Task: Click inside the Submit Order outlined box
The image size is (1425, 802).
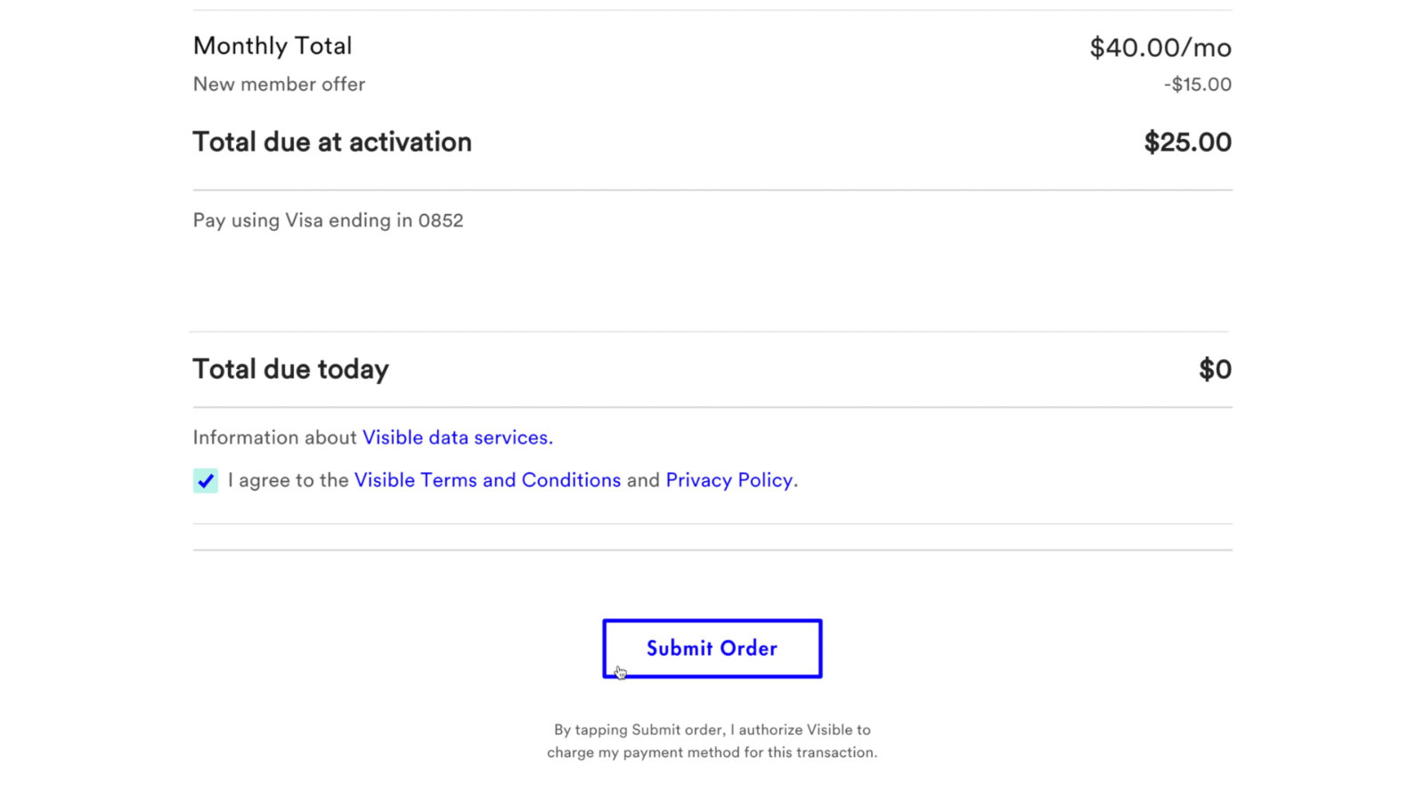Action: (712, 648)
